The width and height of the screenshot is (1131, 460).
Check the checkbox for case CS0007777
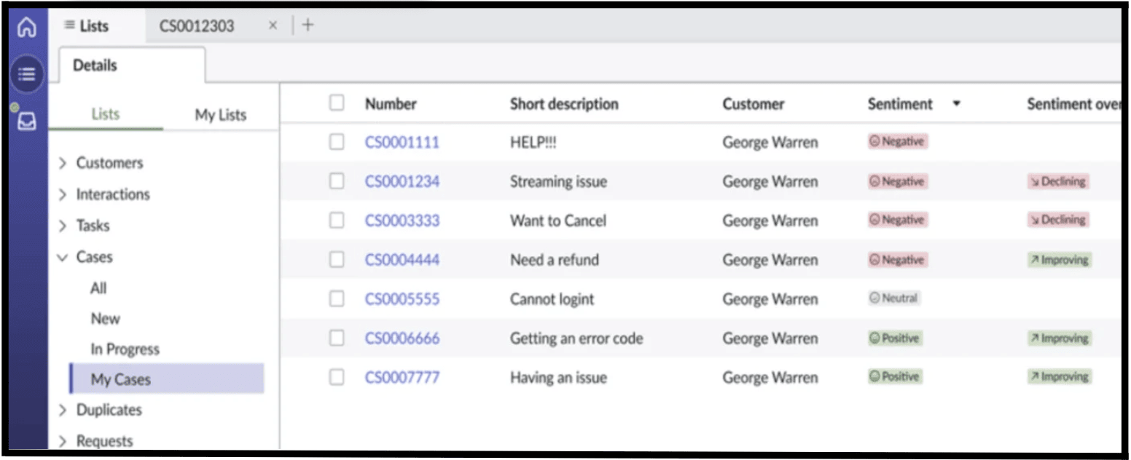click(x=336, y=377)
